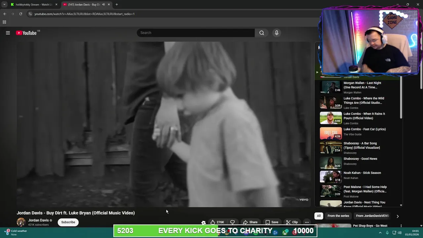Select the All filter chip
This screenshot has height=238, width=423.
coord(319,216)
